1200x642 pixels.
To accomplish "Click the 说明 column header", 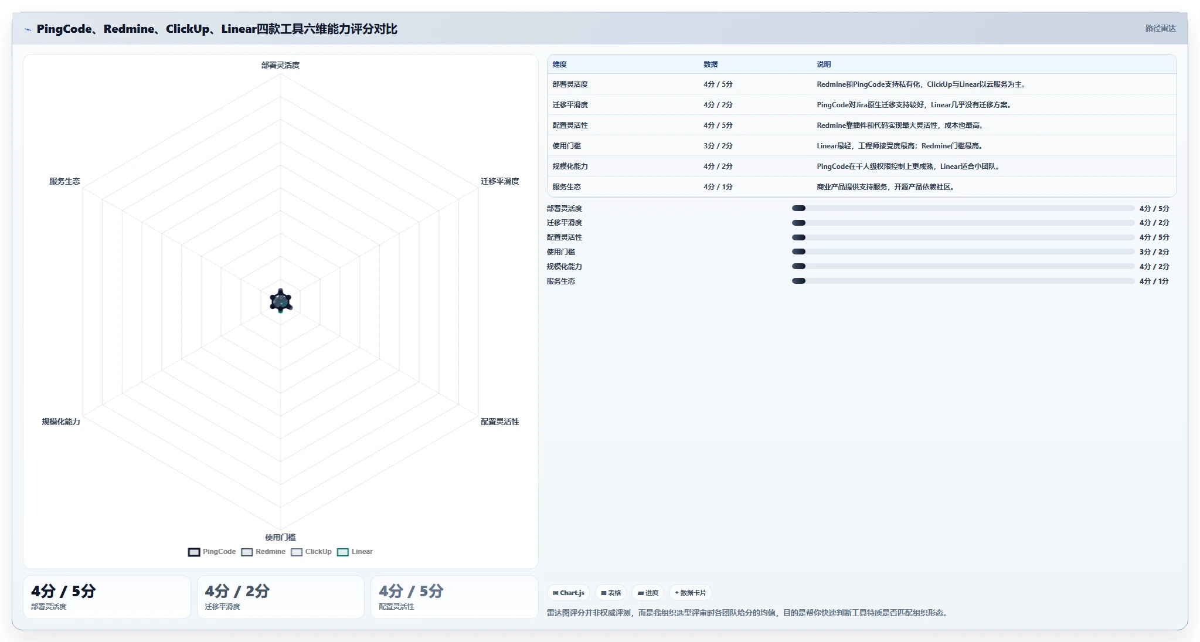I will pos(824,64).
